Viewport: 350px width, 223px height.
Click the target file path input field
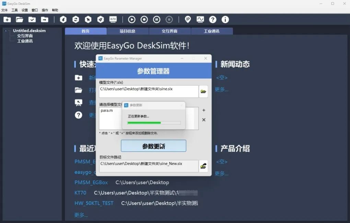(149, 166)
